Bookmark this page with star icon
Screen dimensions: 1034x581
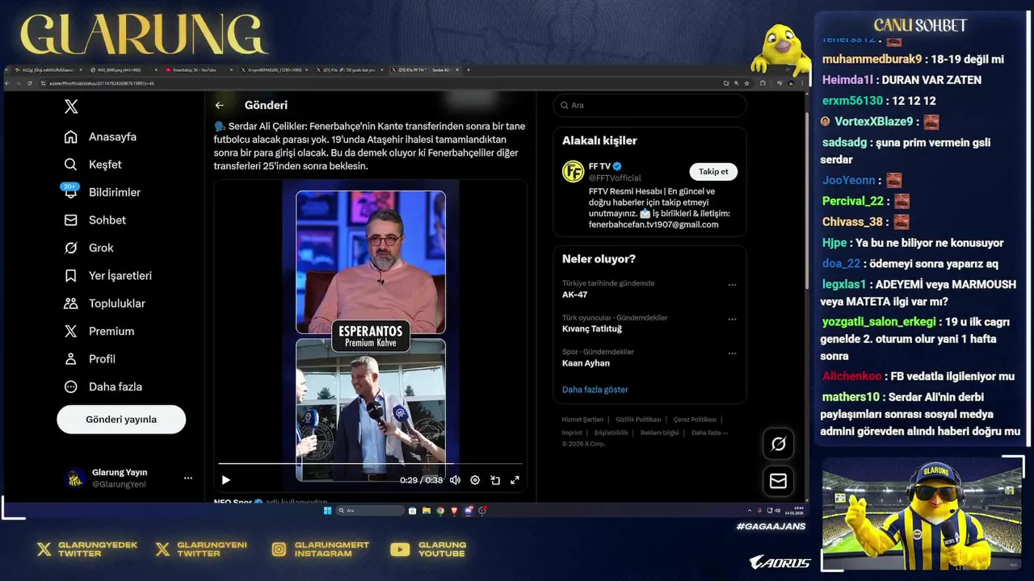coord(746,83)
